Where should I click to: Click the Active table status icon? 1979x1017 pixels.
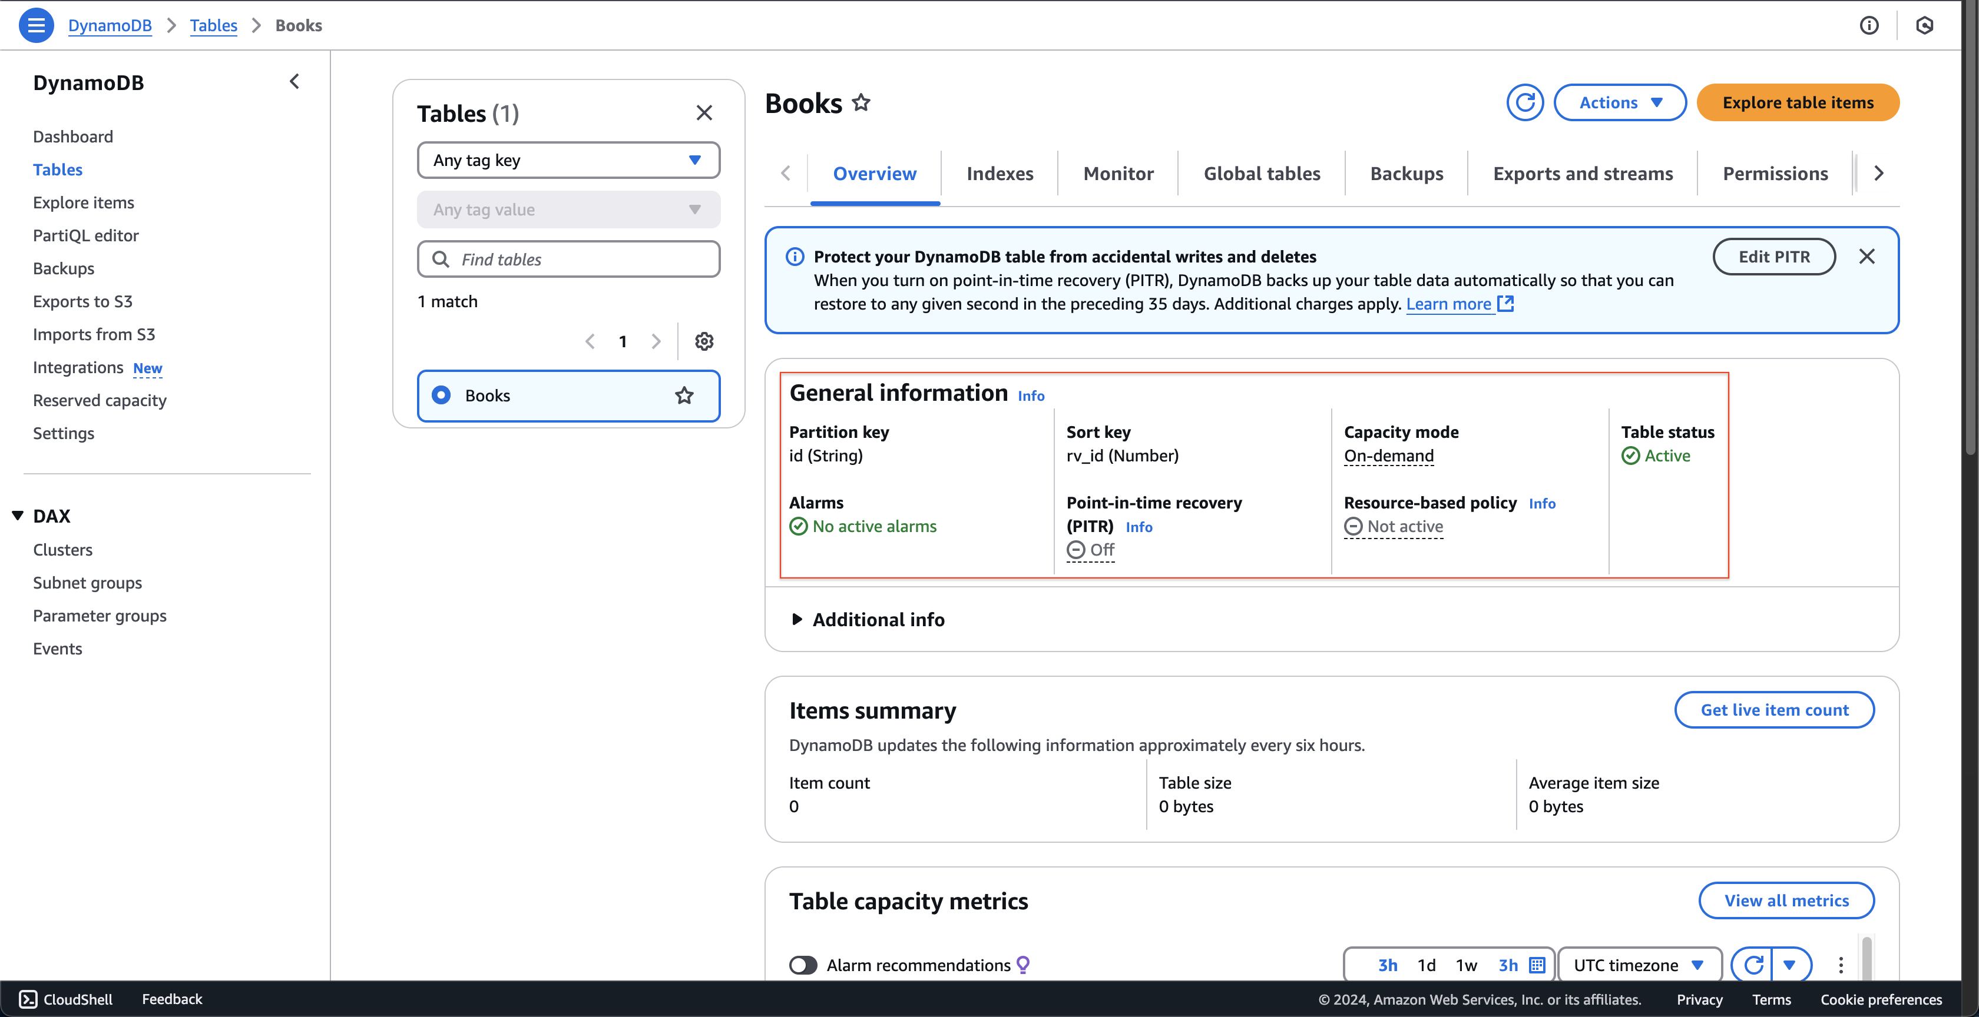tap(1630, 455)
